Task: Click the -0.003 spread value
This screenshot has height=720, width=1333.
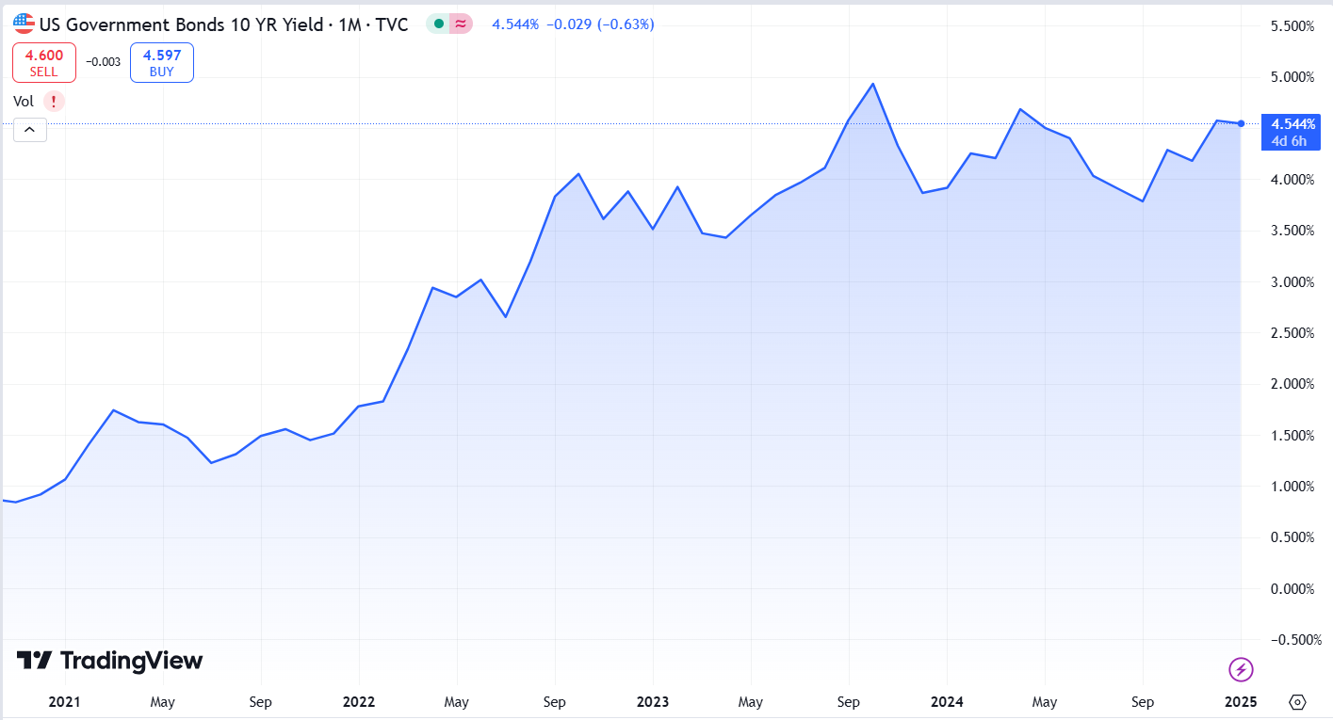Action: pyautogui.click(x=103, y=62)
